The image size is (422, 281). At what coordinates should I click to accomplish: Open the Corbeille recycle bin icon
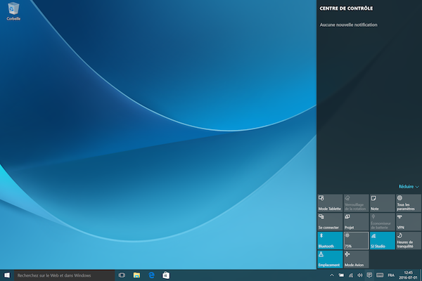pyautogui.click(x=13, y=11)
